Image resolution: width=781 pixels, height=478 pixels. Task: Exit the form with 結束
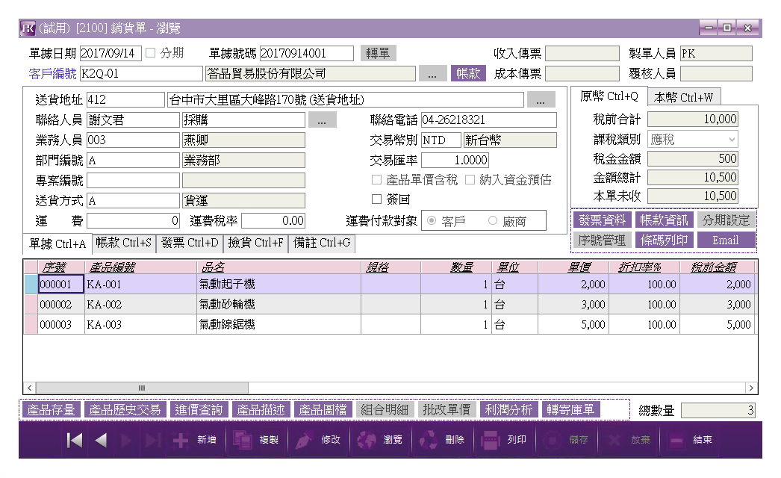pos(691,440)
